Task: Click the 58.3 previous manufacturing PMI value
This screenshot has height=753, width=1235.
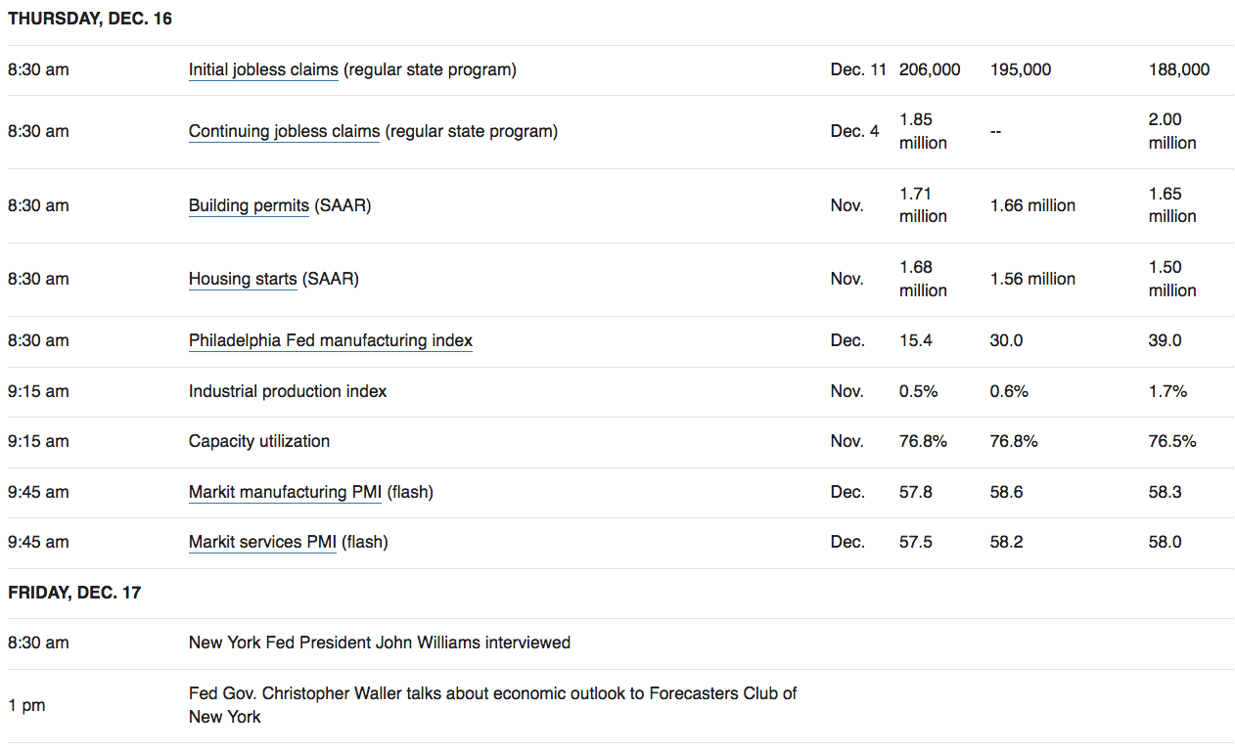Action: (1166, 492)
